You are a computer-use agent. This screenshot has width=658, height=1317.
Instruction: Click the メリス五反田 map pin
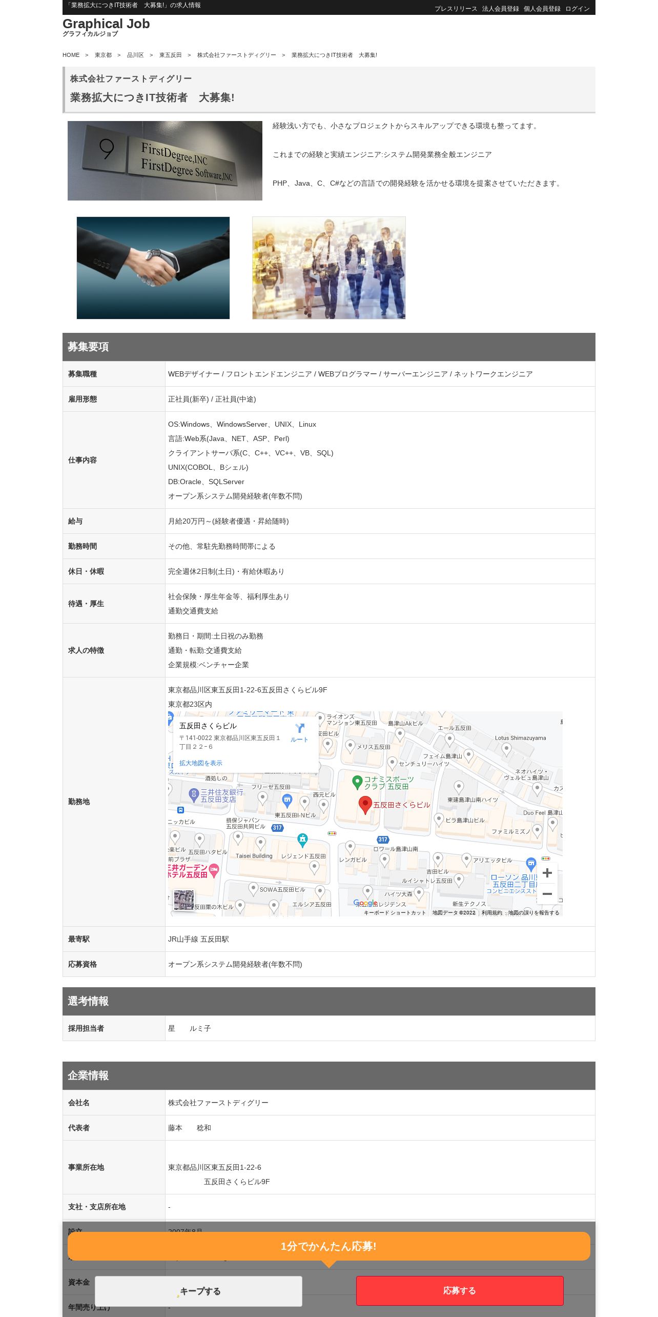pyautogui.click(x=351, y=746)
